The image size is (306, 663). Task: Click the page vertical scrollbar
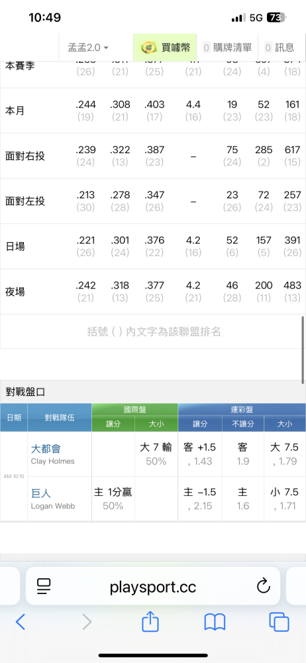(303, 349)
